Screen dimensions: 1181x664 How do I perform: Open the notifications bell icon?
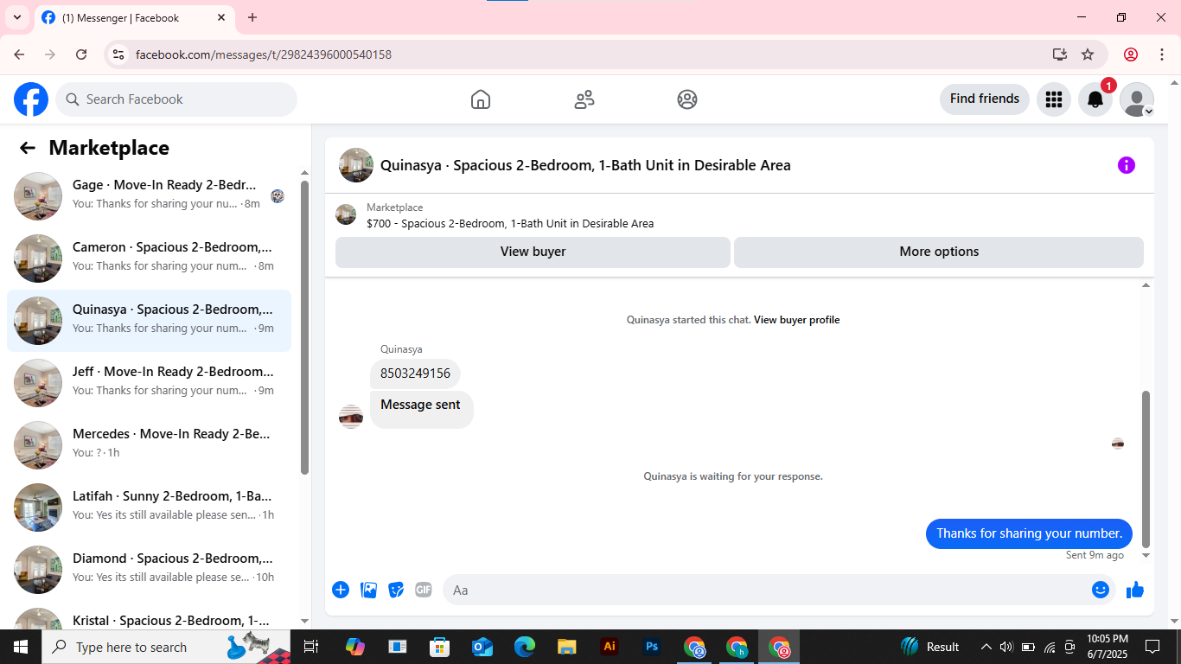point(1095,99)
